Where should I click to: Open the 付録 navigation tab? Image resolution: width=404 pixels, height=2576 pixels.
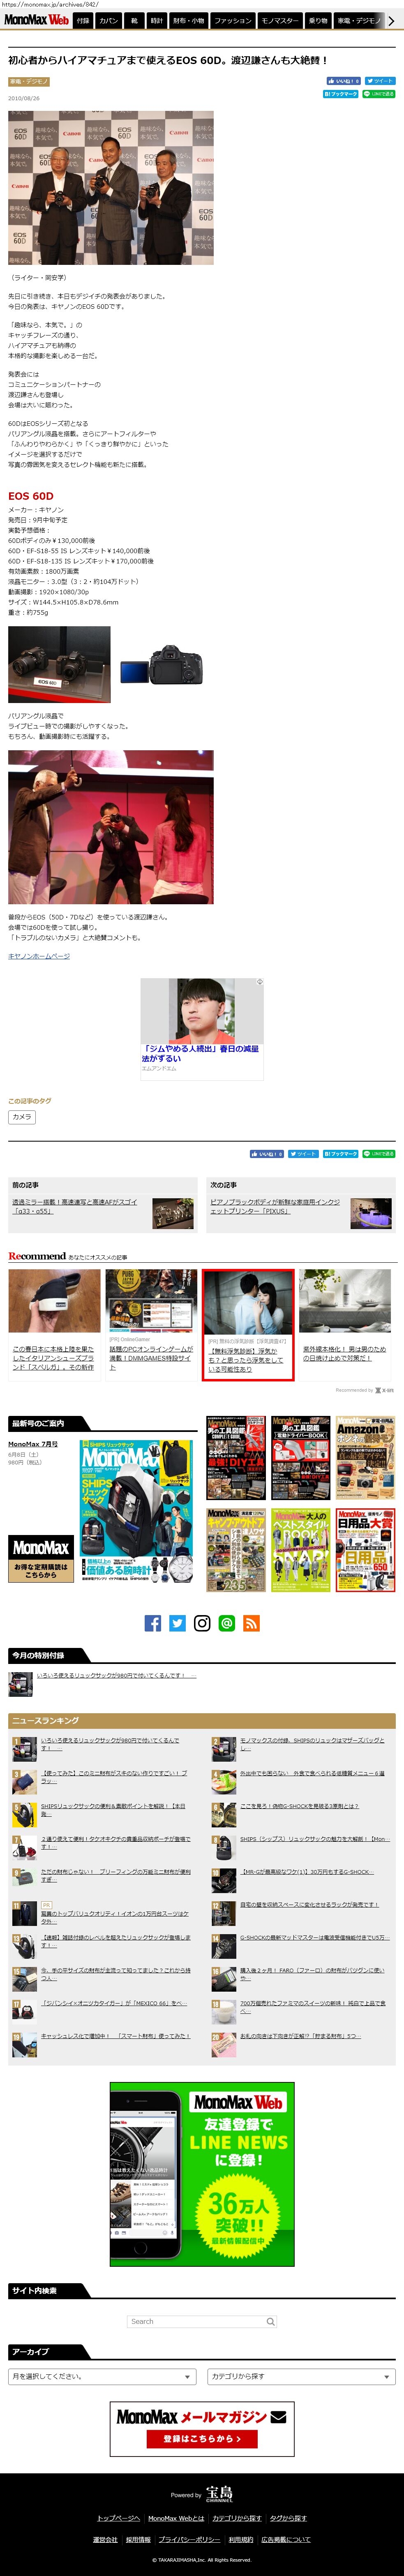[83, 20]
